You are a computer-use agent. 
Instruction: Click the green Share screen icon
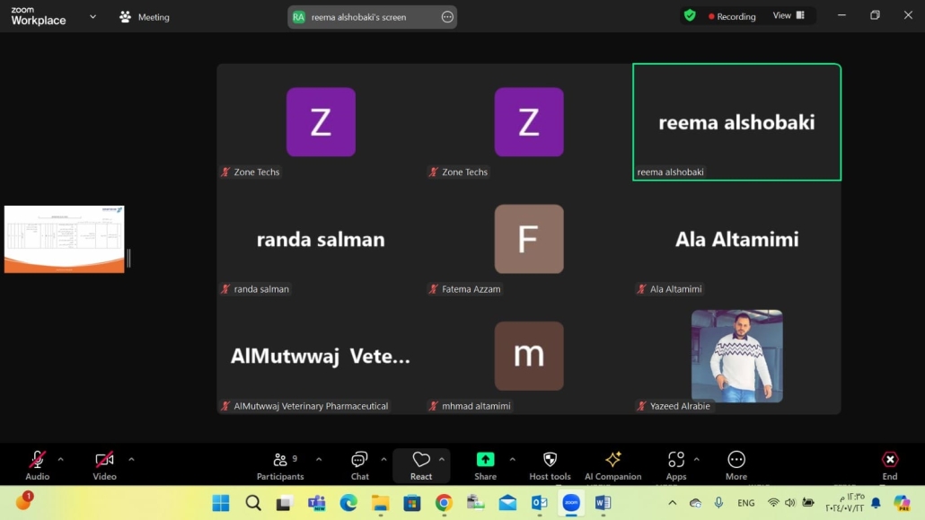[x=485, y=460]
